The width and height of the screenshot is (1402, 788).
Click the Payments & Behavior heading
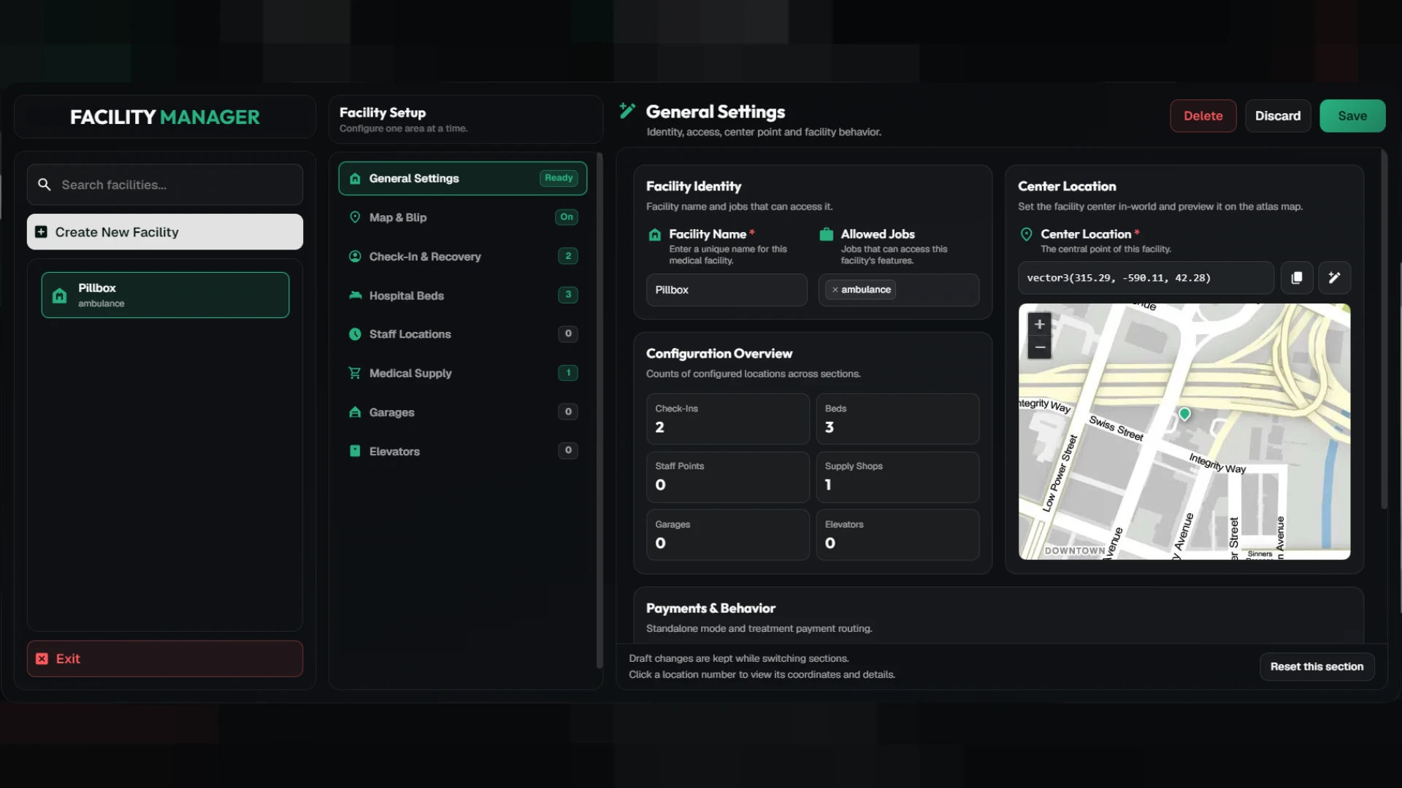pos(710,609)
